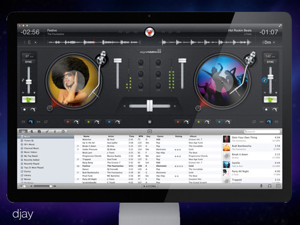Click right deck skip arrows icon
Viewport: 300px width, 225px height.
coord(261,121)
